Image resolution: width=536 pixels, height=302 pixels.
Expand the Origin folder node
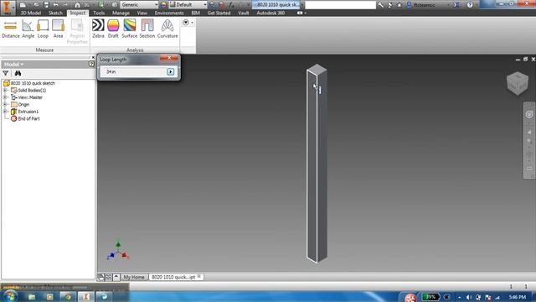point(5,104)
